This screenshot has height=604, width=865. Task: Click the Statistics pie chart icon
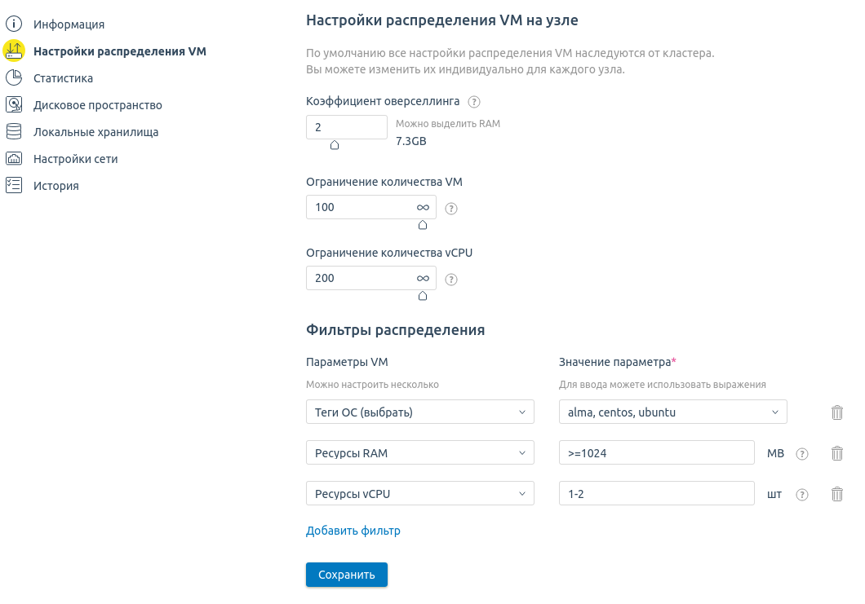coord(14,78)
